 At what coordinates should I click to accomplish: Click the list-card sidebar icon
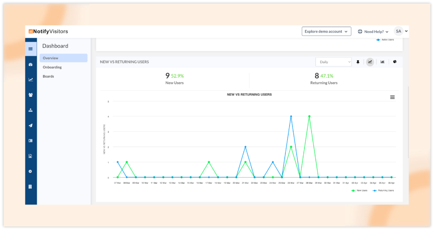click(x=31, y=141)
